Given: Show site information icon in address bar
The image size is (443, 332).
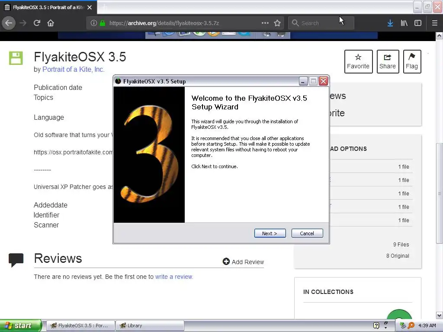Looking at the screenshot, I should 94,23.
